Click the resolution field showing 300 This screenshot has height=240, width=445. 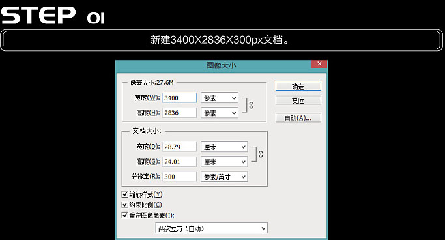coord(179,177)
